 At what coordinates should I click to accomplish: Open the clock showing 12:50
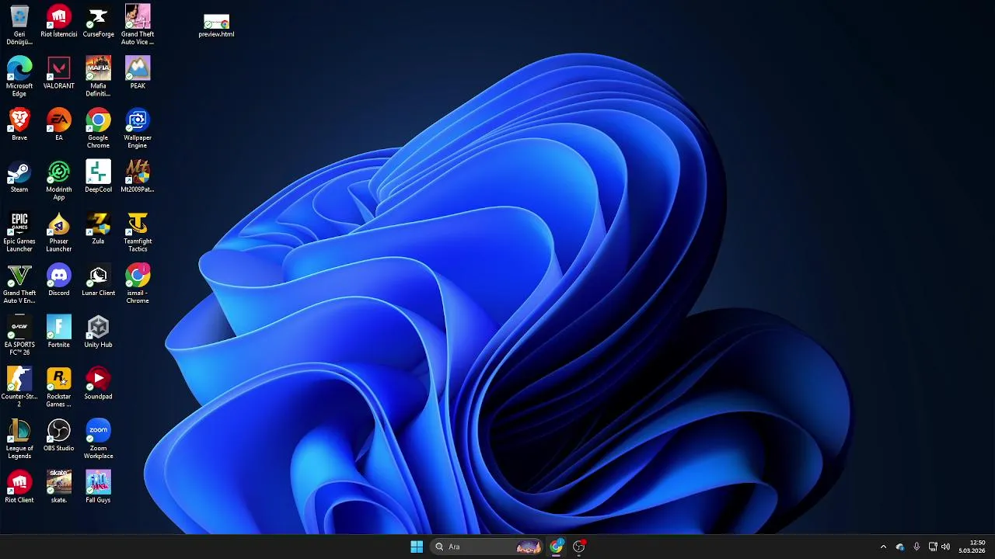click(x=972, y=547)
